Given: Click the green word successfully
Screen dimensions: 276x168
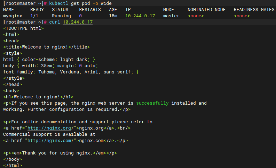Looking at the screenshot, I should [152, 103].
